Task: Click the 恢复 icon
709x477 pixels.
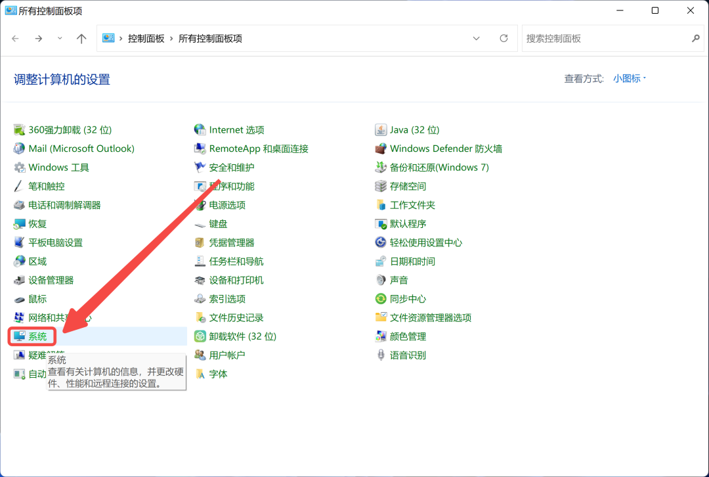Action: (19, 224)
